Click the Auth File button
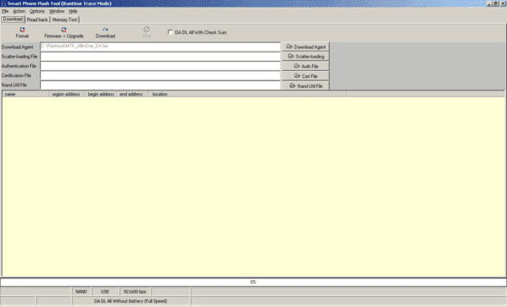The width and height of the screenshot is (507, 307). pyautogui.click(x=306, y=66)
